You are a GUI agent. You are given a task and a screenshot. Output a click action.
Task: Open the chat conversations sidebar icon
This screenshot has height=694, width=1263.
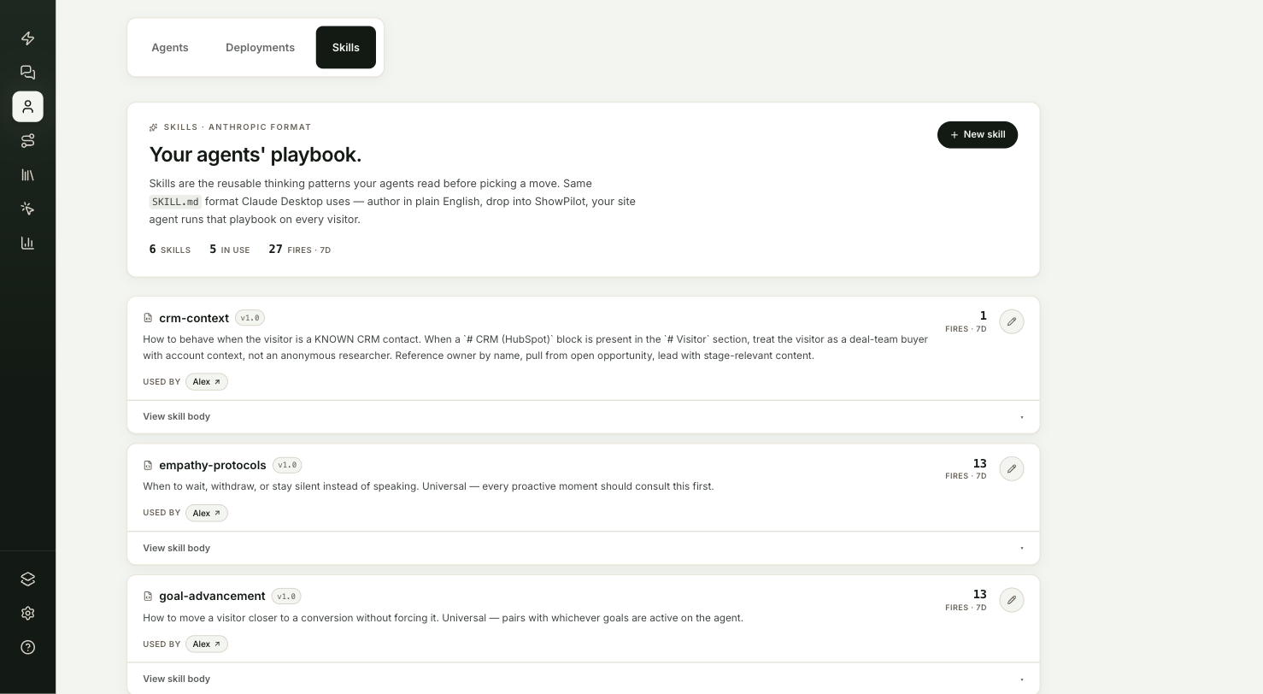pyautogui.click(x=27, y=73)
